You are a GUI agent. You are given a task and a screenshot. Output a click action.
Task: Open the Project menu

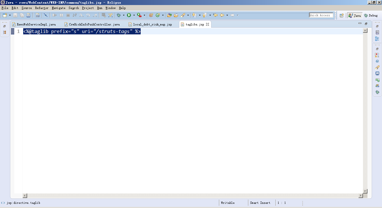tap(88, 8)
